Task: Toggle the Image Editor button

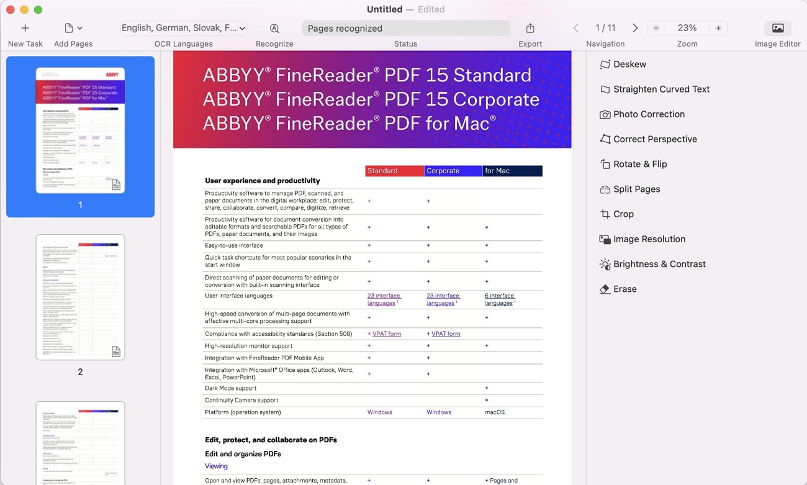Action: (778, 28)
